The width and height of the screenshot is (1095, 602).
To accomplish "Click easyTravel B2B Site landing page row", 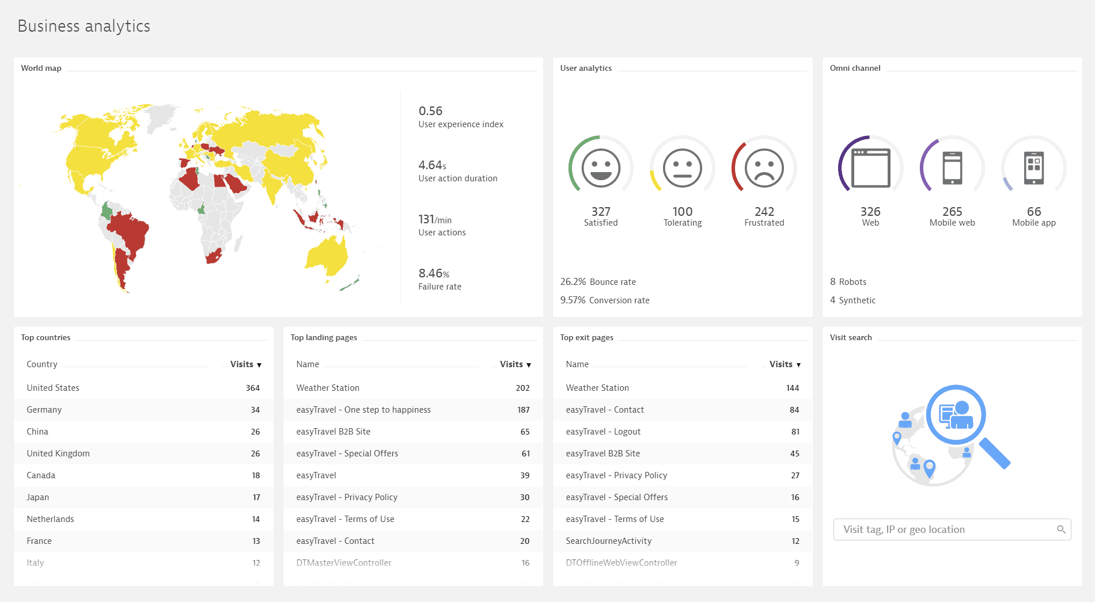I will (x=413, y=432).
